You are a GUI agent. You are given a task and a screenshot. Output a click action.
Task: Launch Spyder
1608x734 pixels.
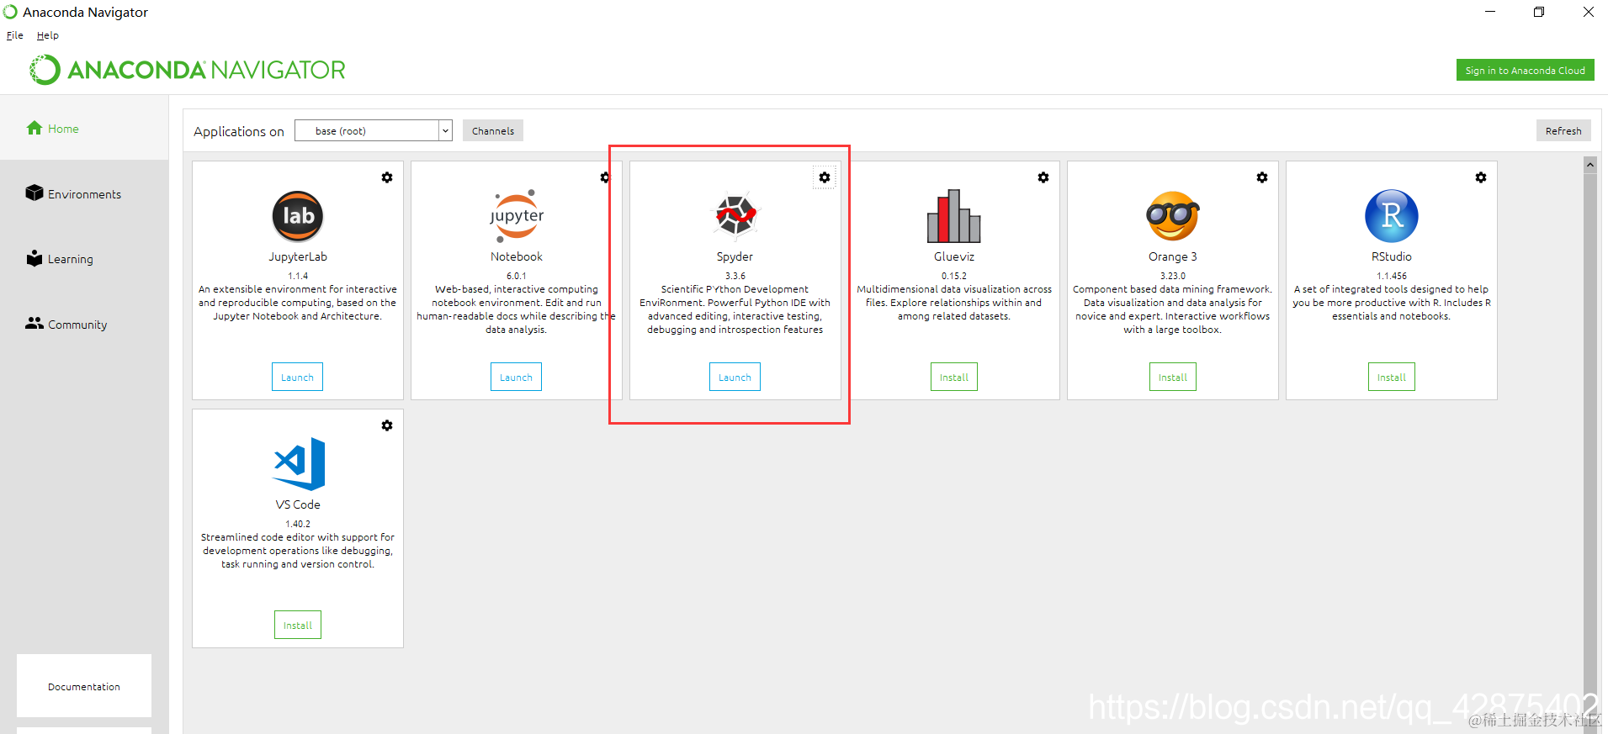coord(735,378)
